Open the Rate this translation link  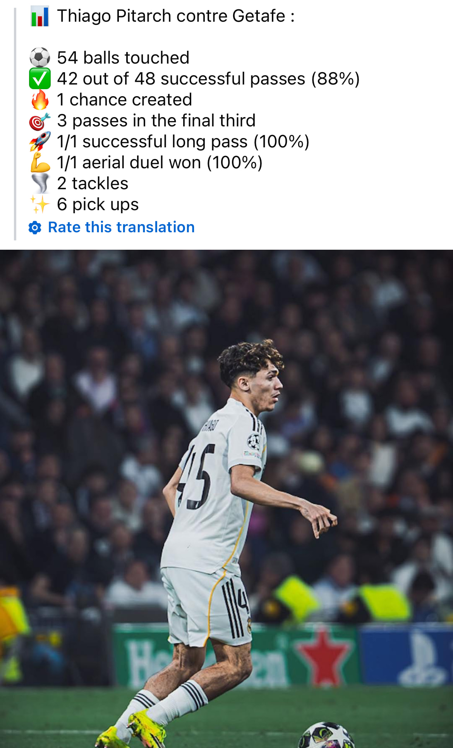(x=121, y=227)
